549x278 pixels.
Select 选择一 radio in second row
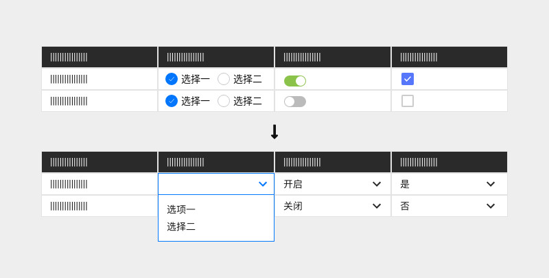[x=172, y=101]
